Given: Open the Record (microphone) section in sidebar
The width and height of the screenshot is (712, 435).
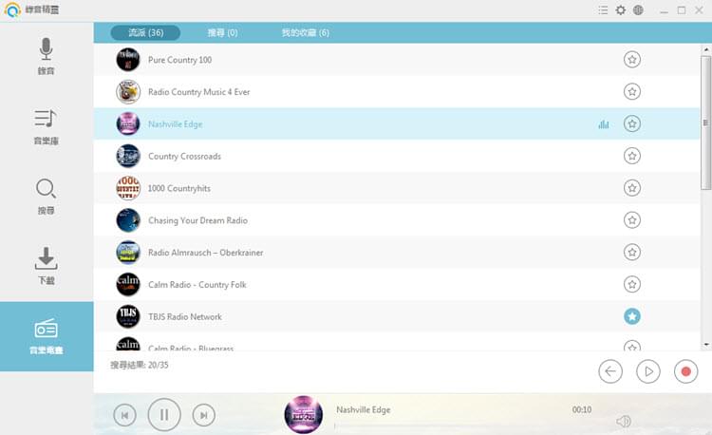Looking at the screenshot, I should 46,56.
